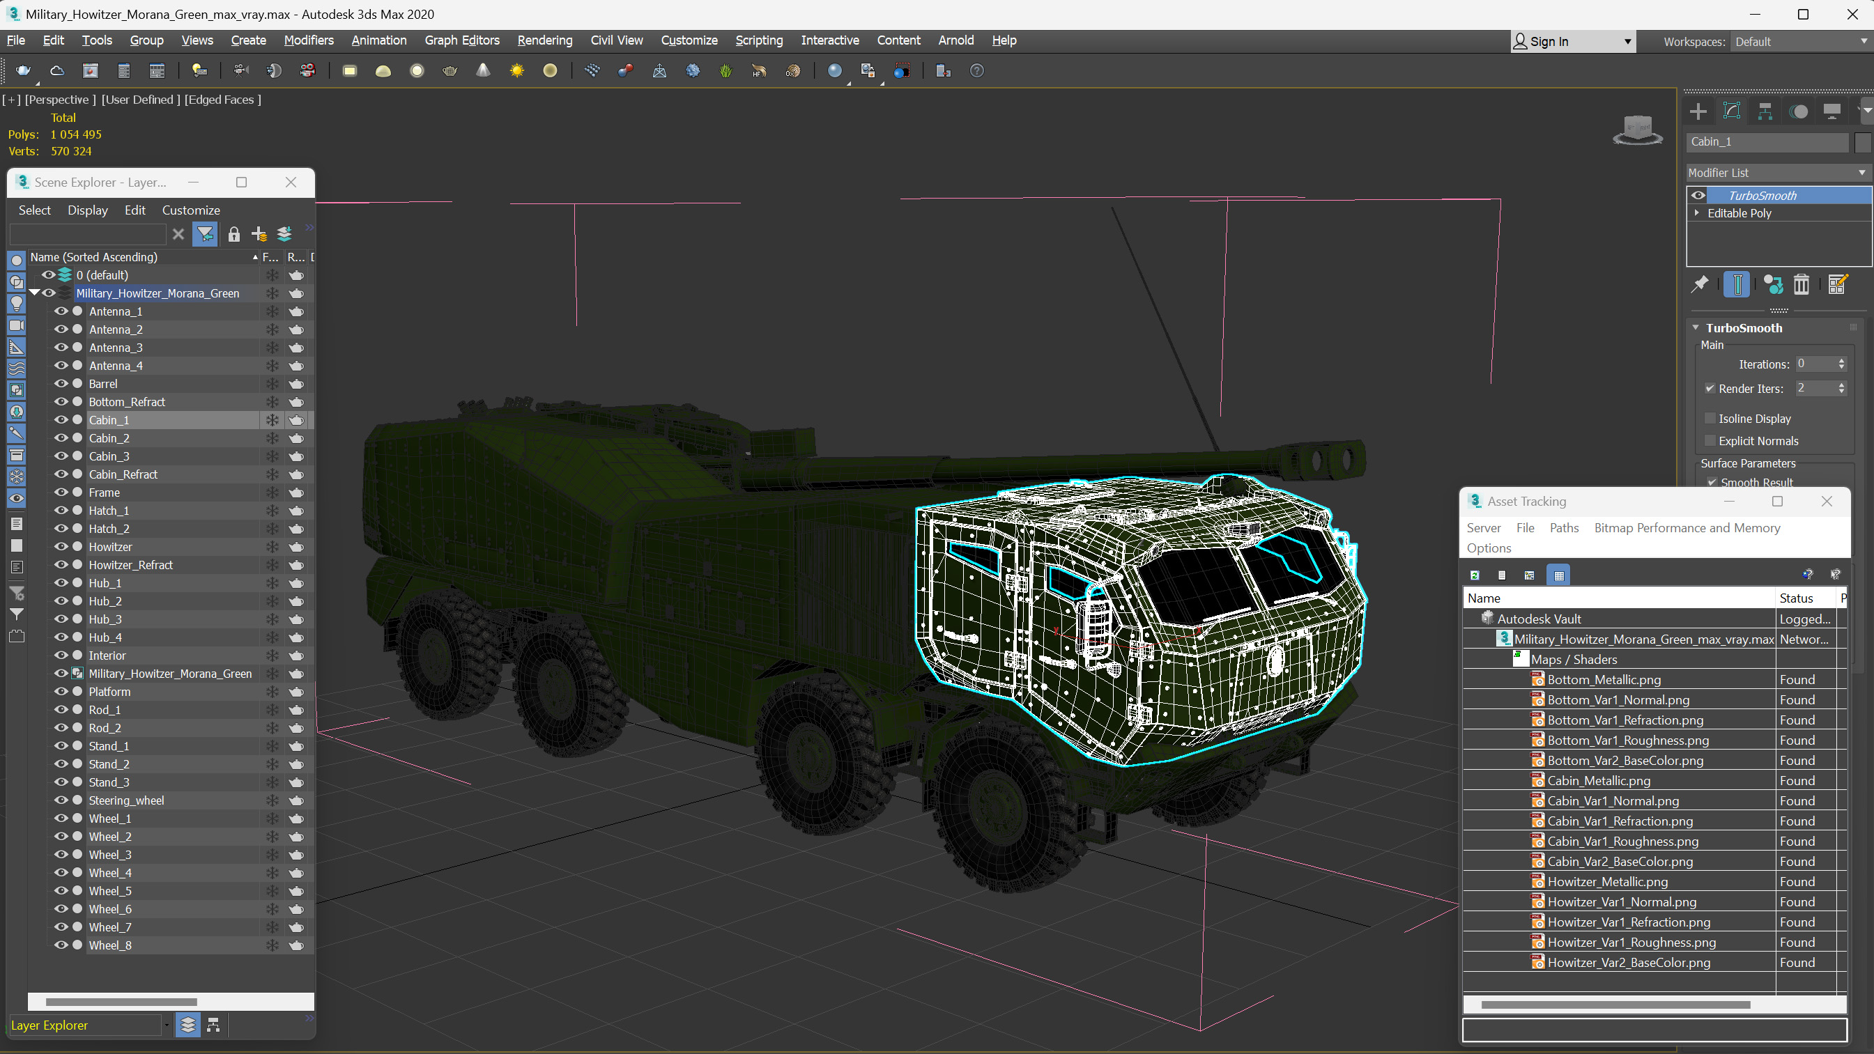
Task: Open the Layer Explorer dropdown at bottom
Action: 167,1025
